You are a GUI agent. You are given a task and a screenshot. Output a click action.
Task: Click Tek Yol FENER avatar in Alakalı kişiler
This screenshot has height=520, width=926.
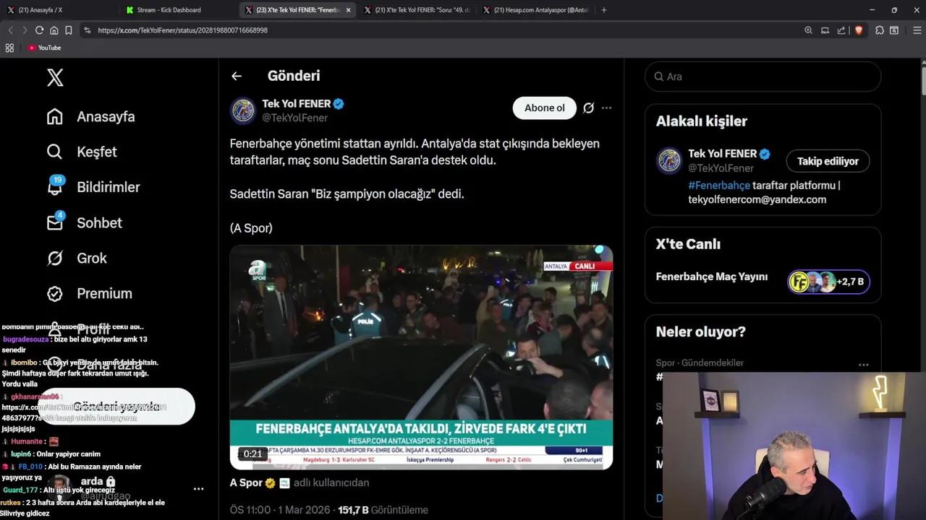(x=669, y=160)
